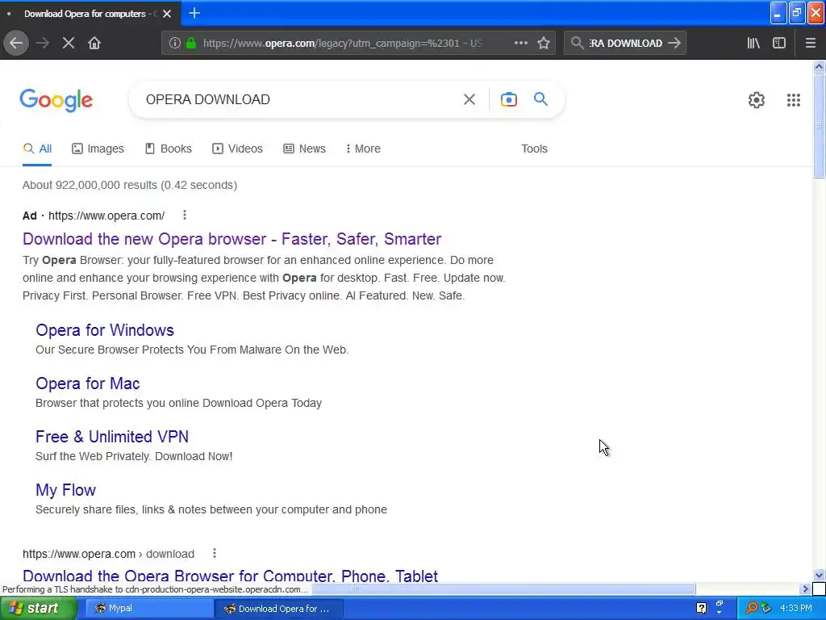This screenshot has height=620, width=826.
Task: Go back to the previous page
Action: 16,44
